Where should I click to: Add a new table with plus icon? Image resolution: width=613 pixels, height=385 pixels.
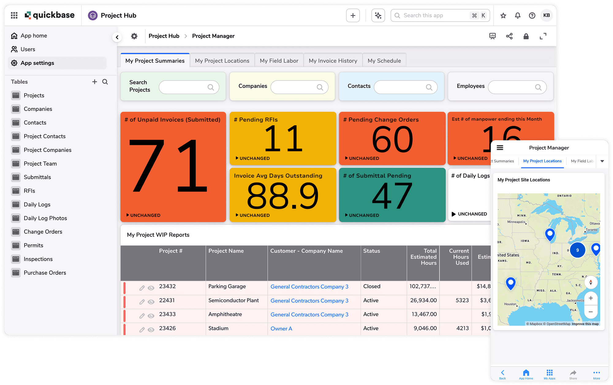pos(95,82)
